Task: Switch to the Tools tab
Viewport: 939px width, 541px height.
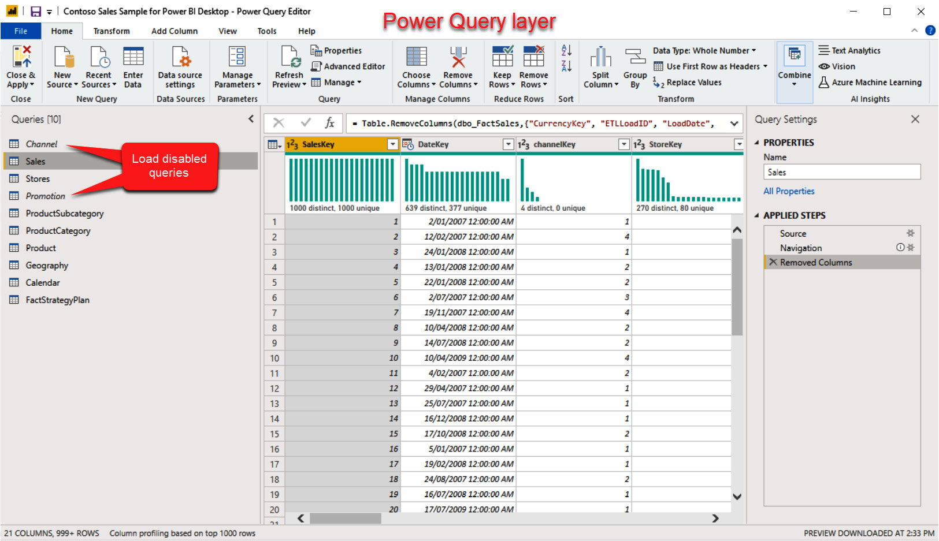Action: (x=267, y=31)
